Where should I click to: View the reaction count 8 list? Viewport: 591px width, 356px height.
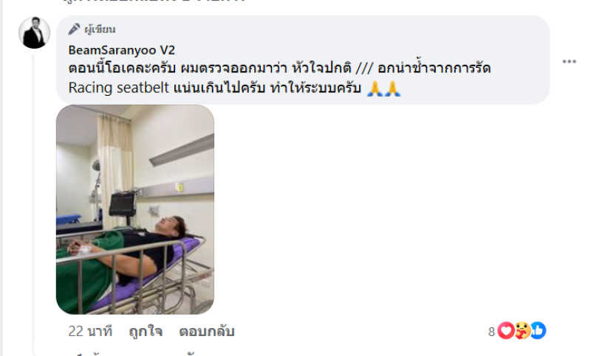point(491,332)
